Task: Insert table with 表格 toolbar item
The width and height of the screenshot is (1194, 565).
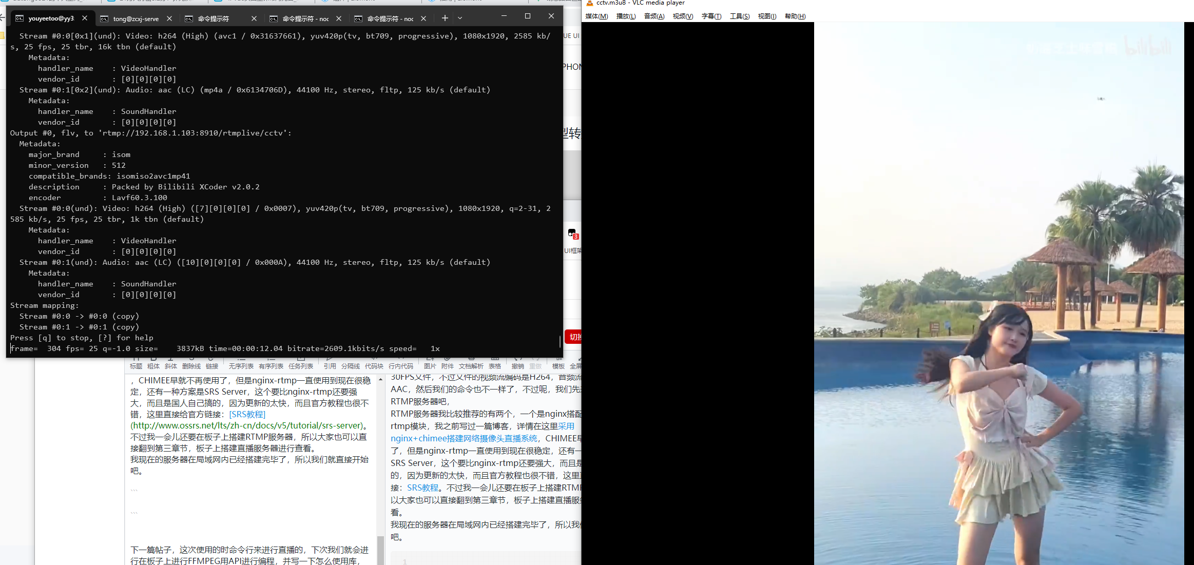Action: click(495, 363)
